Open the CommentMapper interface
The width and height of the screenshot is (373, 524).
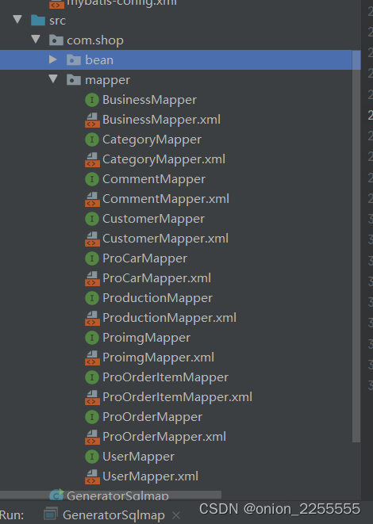coord(154,179)
